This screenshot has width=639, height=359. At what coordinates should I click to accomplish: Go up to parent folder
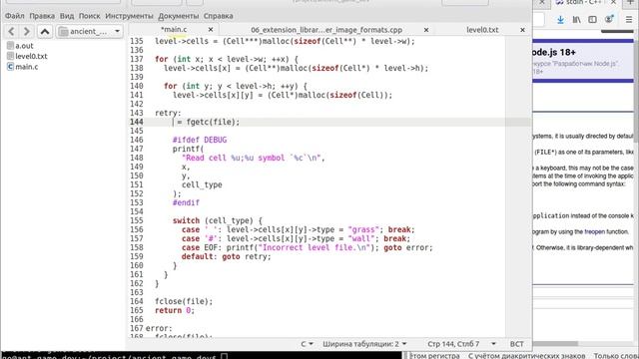[x=45, y=31]
